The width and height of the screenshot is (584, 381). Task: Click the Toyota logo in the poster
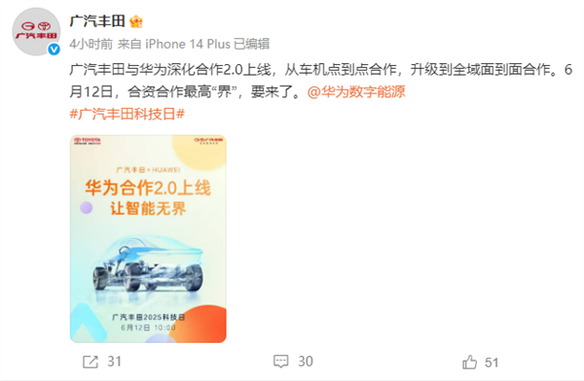click(88, 141)
